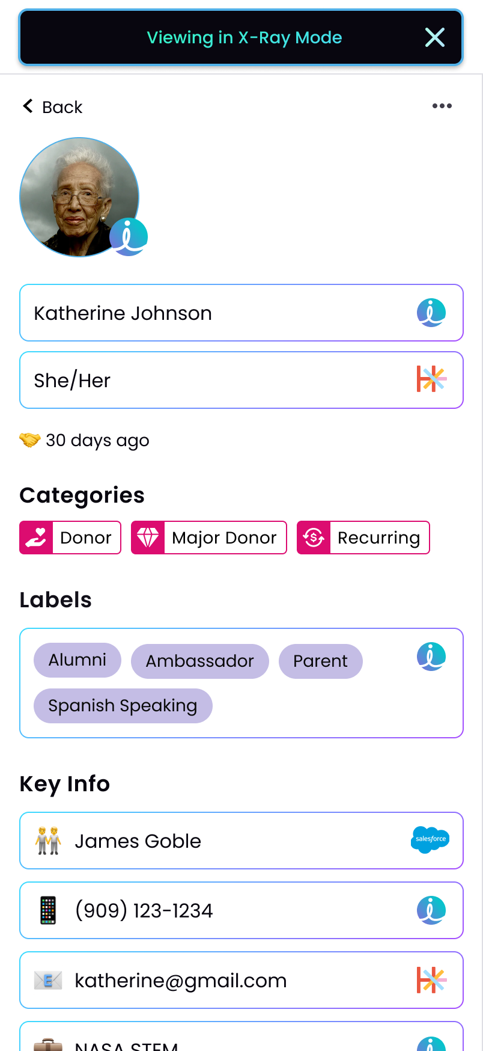Click the source icon beside the phone number
483x1051 pixels.
[431, 910]
